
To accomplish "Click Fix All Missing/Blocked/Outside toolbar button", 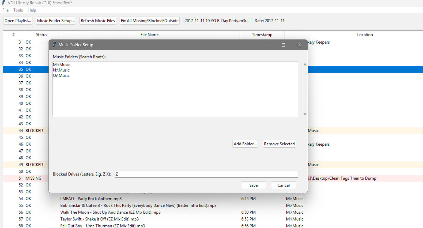I will point(149,21).
